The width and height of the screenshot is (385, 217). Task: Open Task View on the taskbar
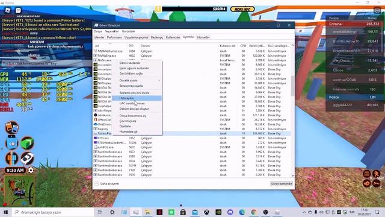coord(100,212)
